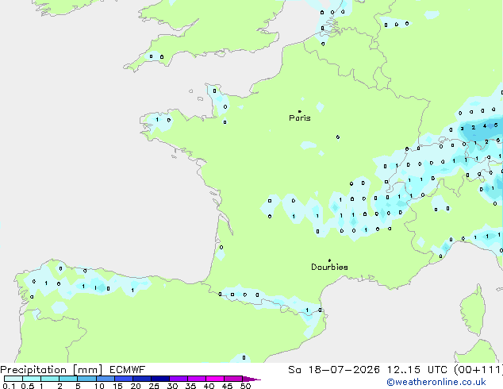
Task: Open the weatheronline.co.uk copyright link
Action: (436, 382)
